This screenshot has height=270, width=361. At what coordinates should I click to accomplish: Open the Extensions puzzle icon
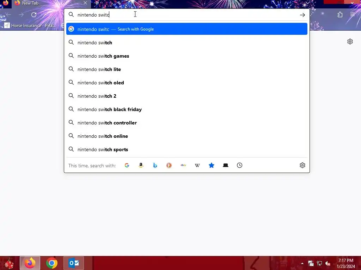[x=340, y=15]
